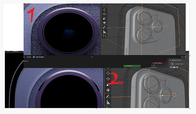This screenshot has width=196, height=114.
Task: Click the Select Box tool icon
Action: (172, 64)
